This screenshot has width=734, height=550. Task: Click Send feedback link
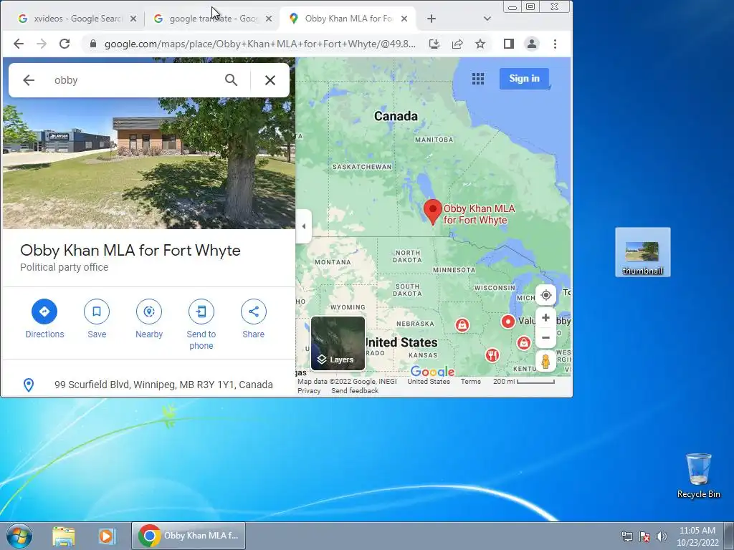pyautogui.click(x=355, y=390)
